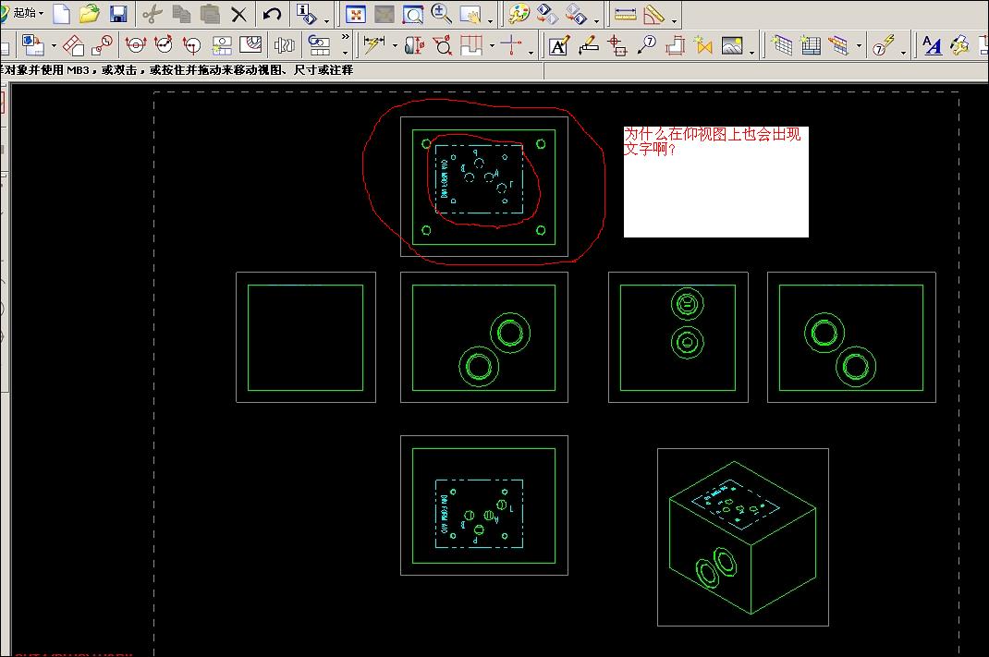Expand the measure toolbar dropdown arrow
989x657 pixels.
(674, 21)
